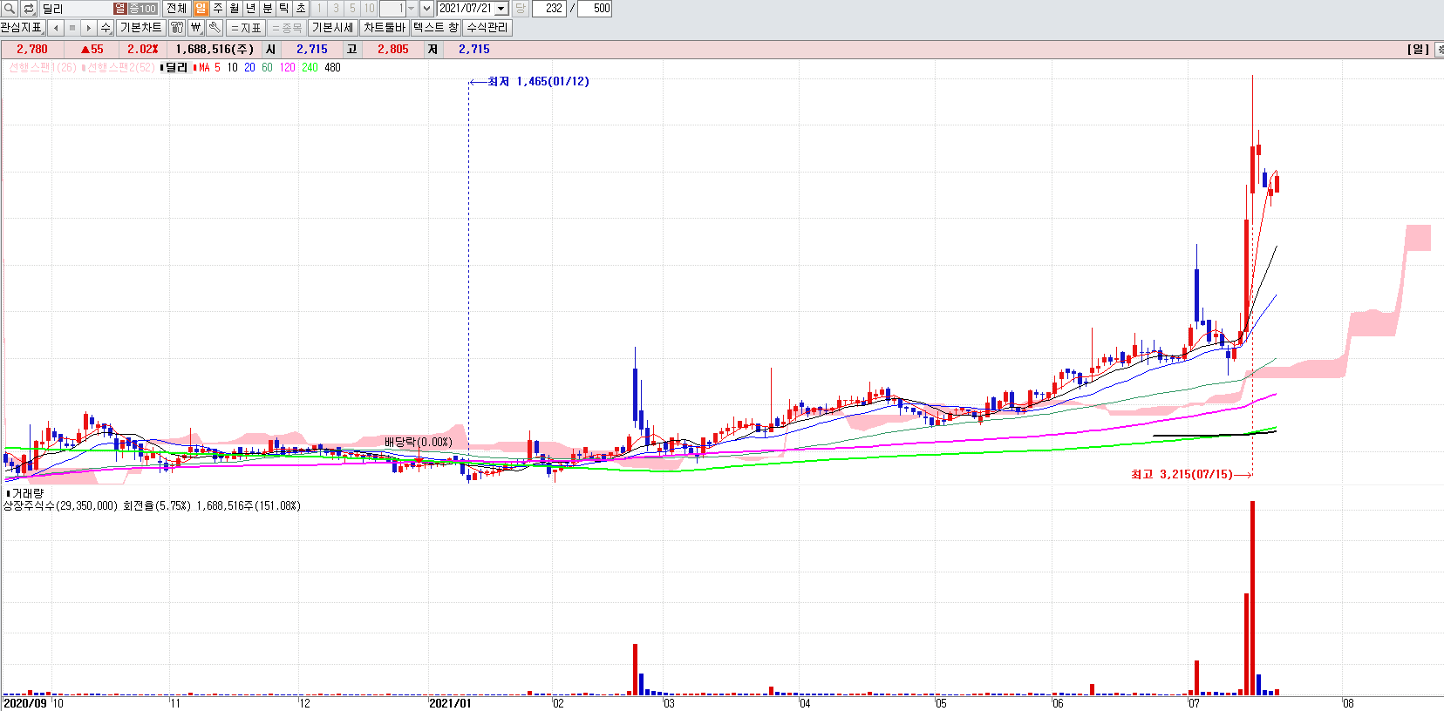Click the MA 20 legend entry
Screen dimensions: 1444x711
point(249,67)
